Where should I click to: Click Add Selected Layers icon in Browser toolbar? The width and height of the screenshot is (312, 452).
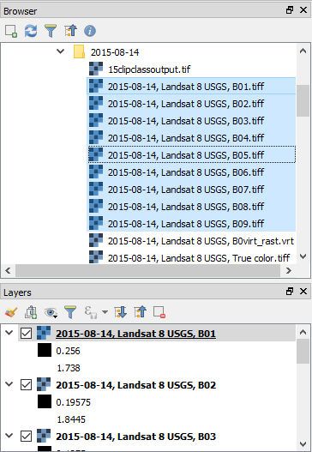[11, 31]
